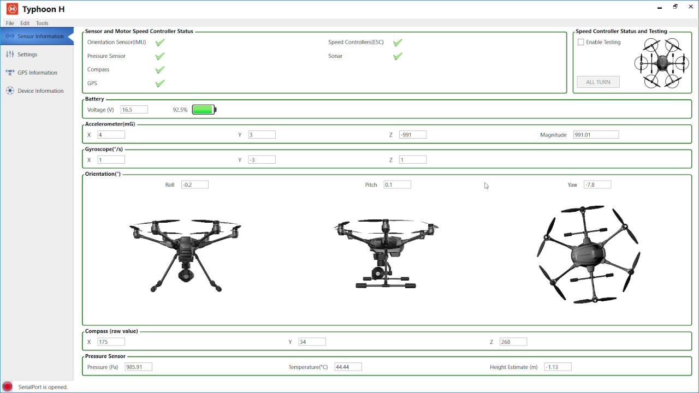This screenshot has width=699, height=393.
Task: Click the Compass status green checkmark
Action: pyautogui.click(x=160, y=70)
